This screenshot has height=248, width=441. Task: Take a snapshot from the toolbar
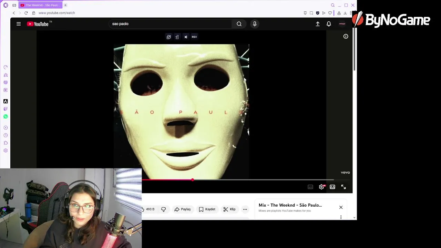coord(311,13)
